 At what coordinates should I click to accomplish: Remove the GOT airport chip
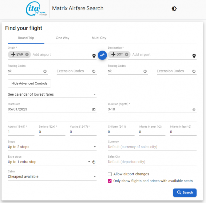[127, 55]
